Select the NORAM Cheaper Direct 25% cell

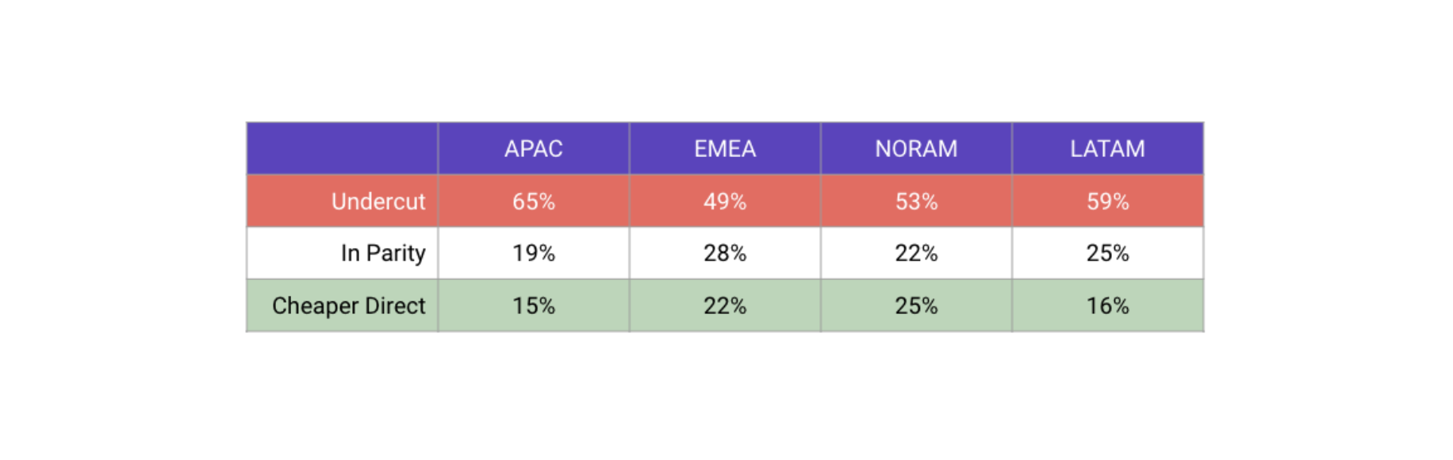point(916,305)
